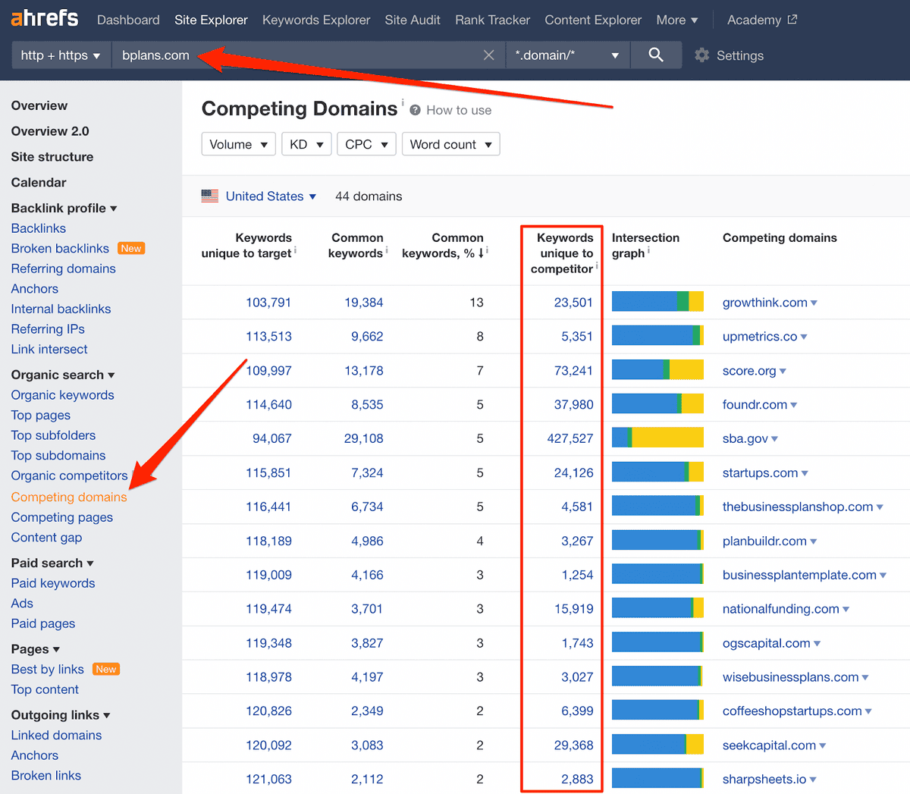The image size is (910, 794).
Task: Open Settings gear icon
Action: [702, 55]
